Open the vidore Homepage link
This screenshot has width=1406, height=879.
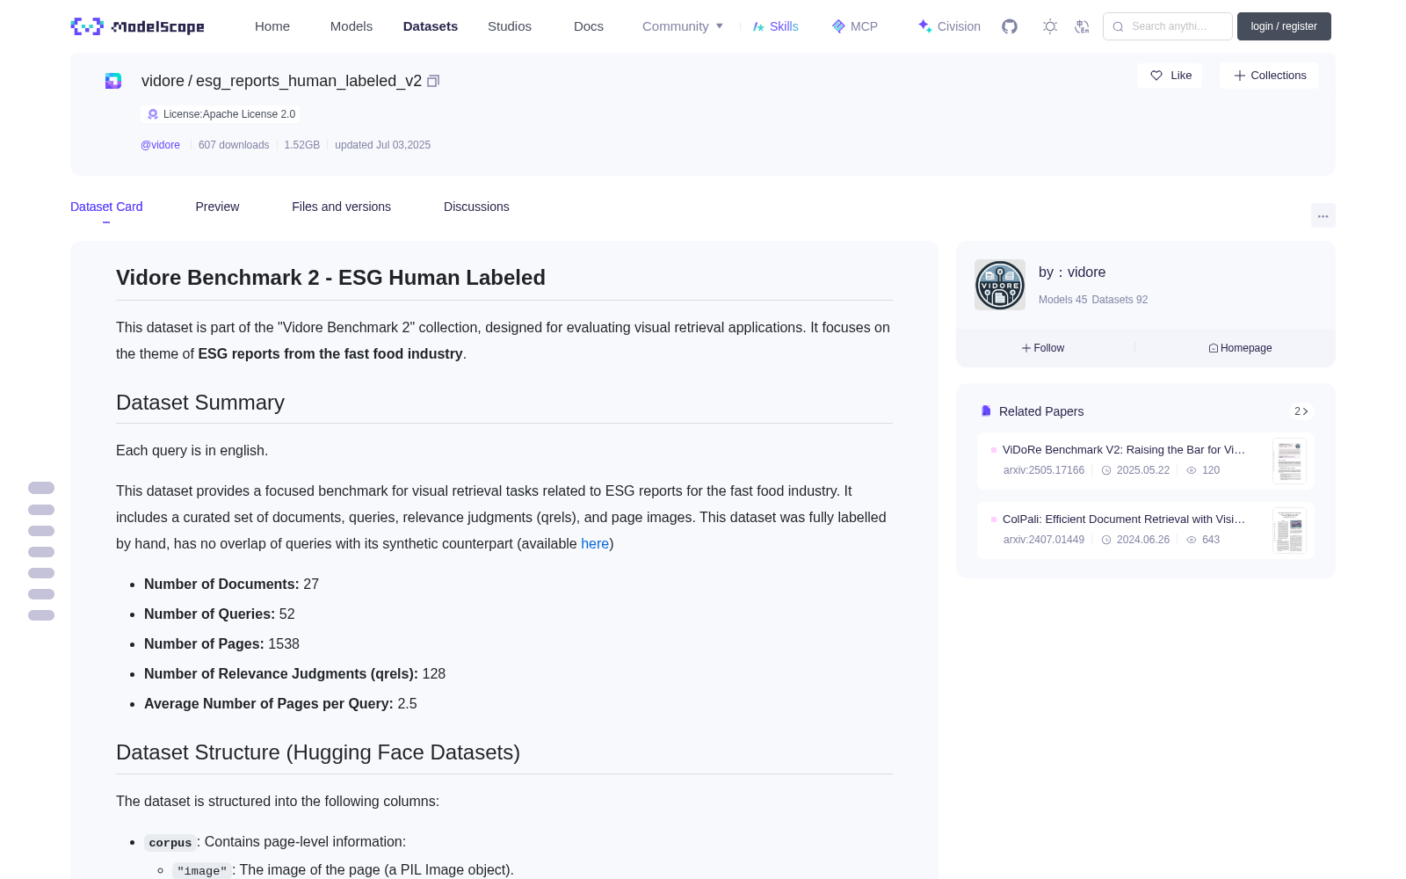point(1240,348)
